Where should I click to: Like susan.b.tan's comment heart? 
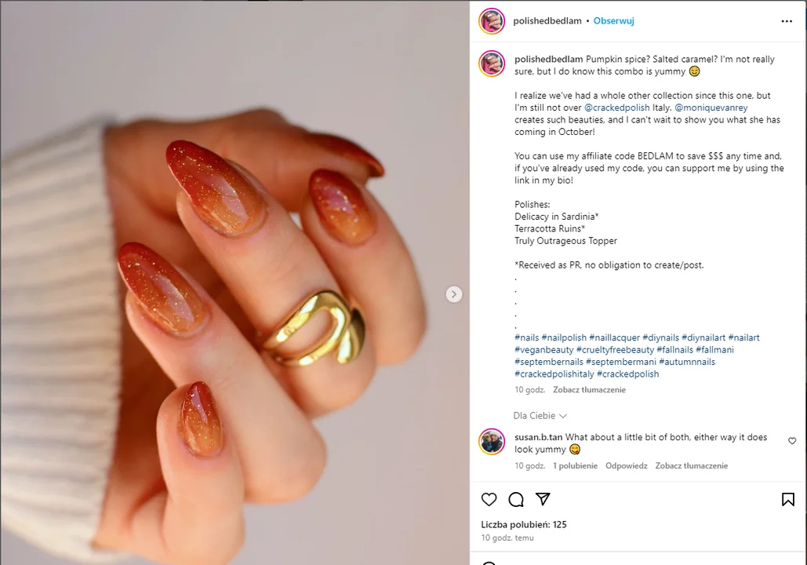coord(792,441)
